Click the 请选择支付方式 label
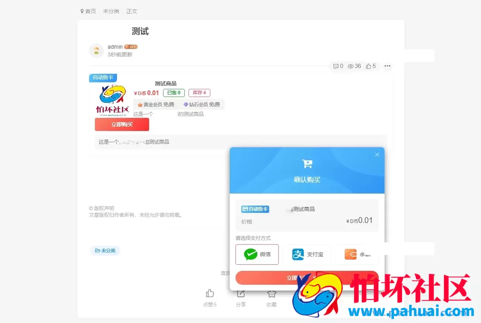 (253, 238)
